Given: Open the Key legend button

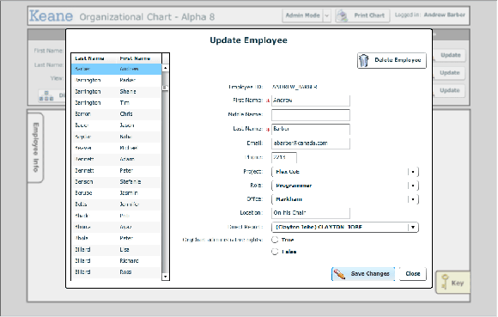Looking at the screenshot, I should click(452, 283).
